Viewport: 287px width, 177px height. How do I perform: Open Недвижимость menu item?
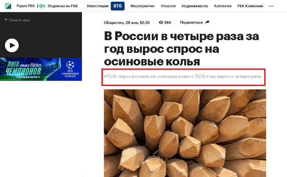click(x=195, y=6)
